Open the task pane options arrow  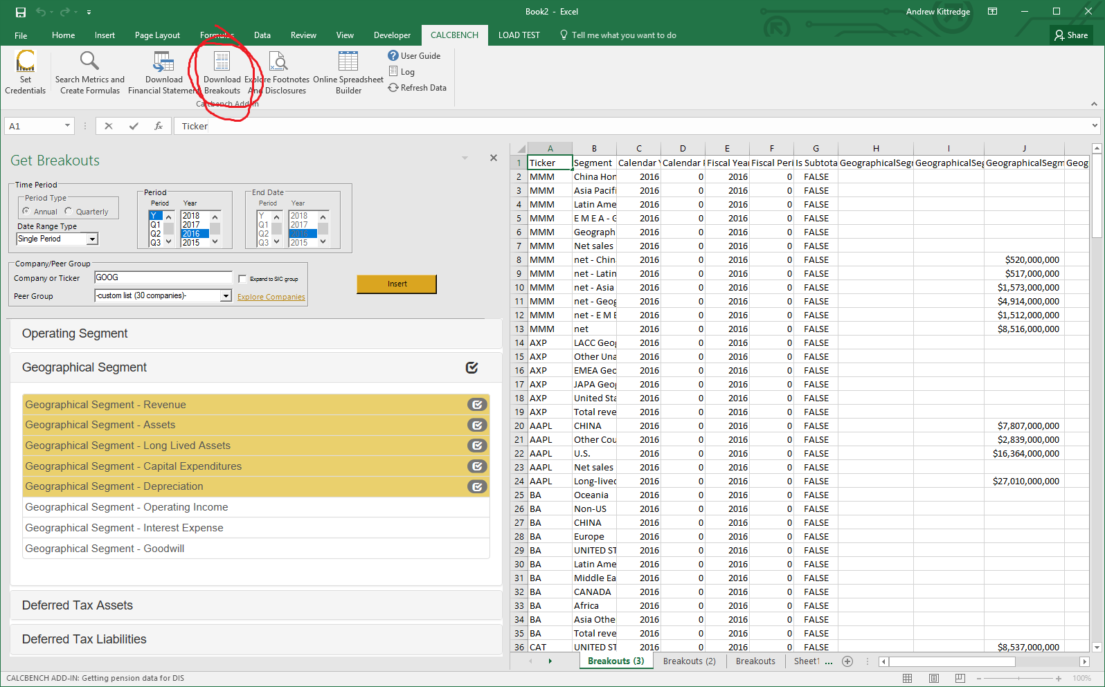pos(465,158)
